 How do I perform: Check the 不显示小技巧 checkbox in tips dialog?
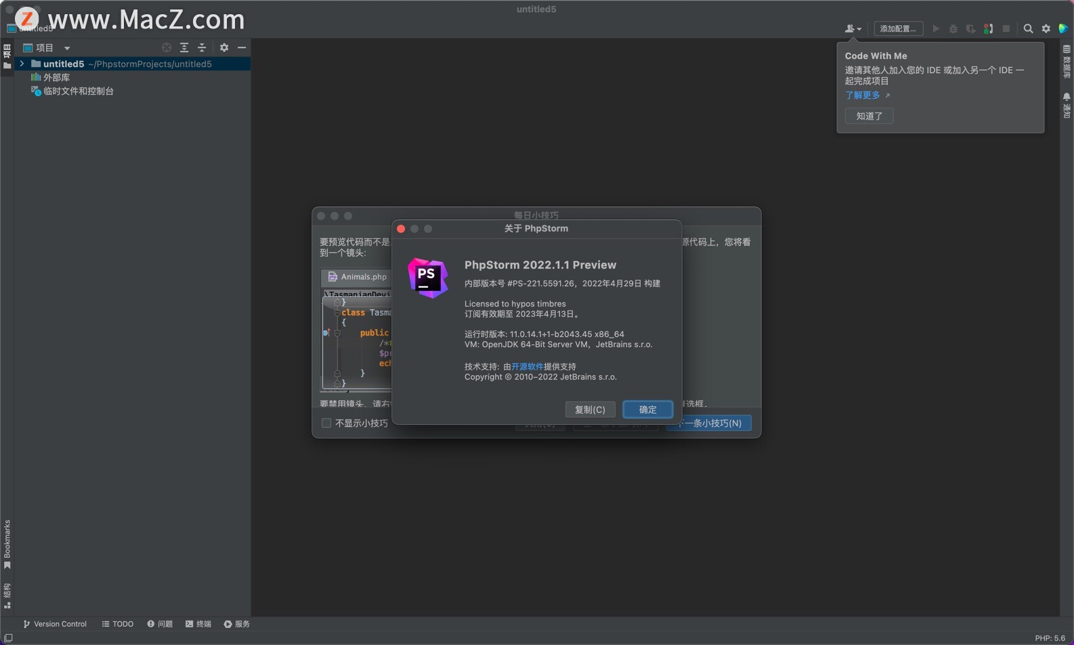(x=326, y=423)
